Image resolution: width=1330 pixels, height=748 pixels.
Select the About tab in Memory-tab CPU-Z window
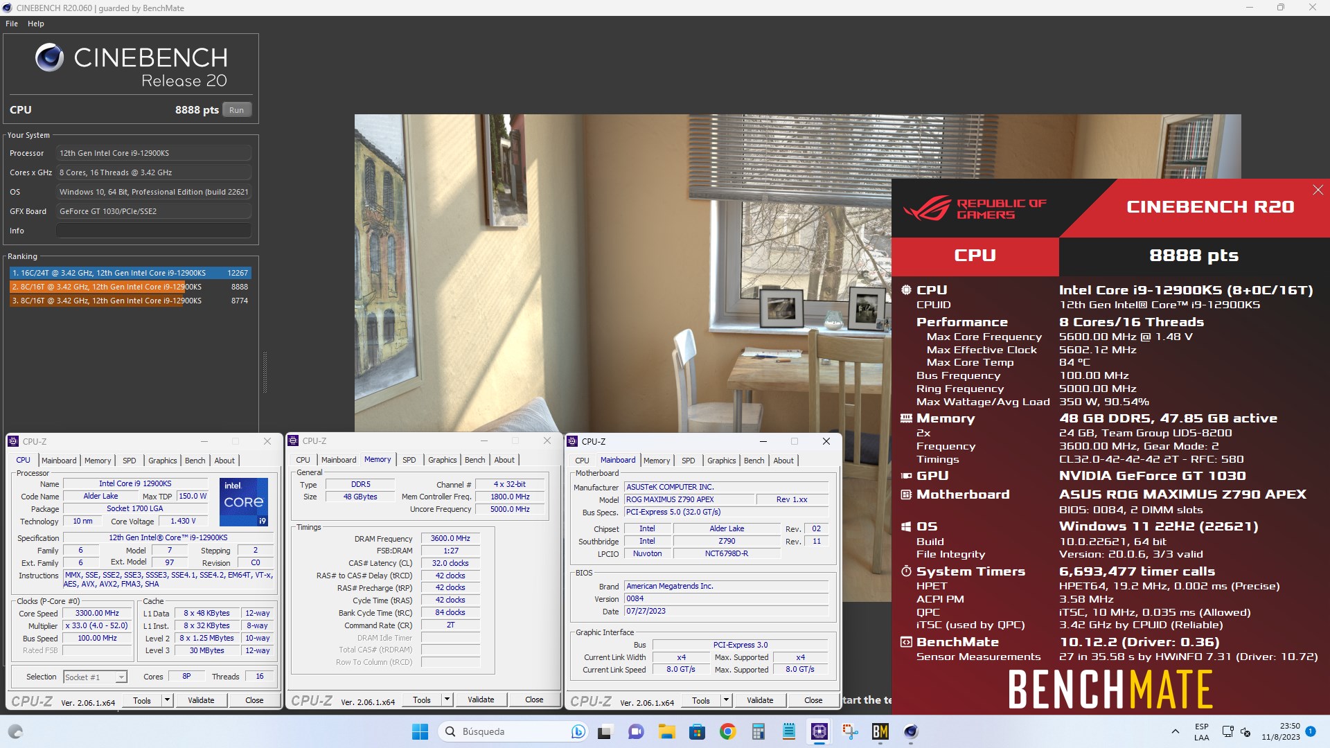(x=504, y=460)
